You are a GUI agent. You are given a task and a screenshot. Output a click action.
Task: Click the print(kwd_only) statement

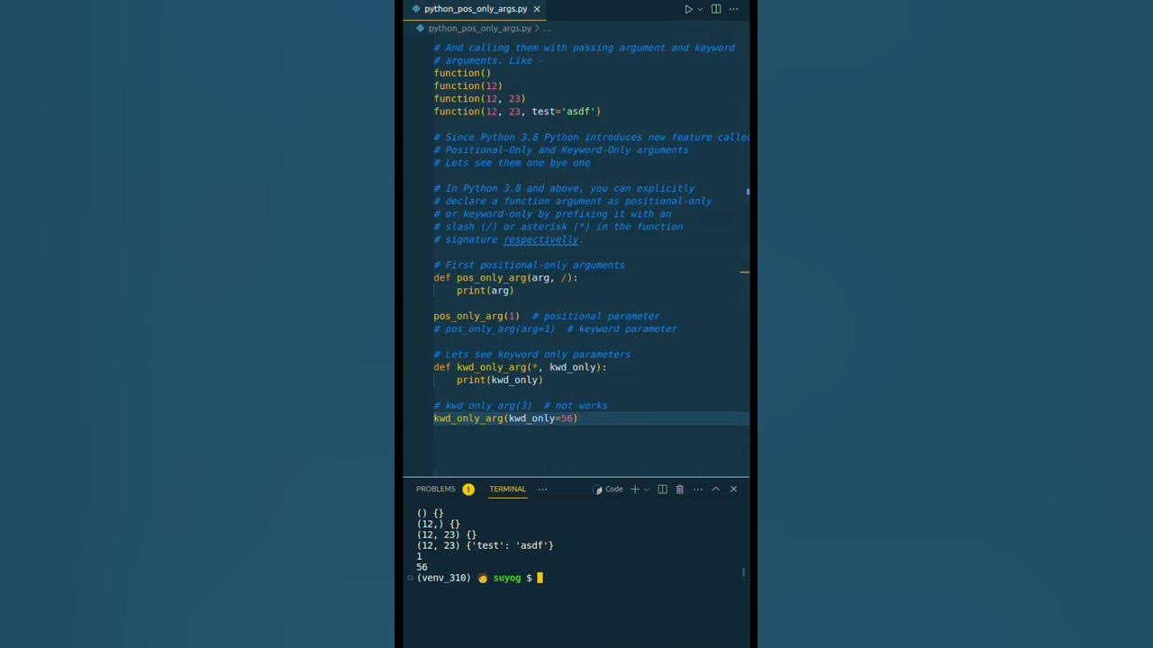point(500,380)
